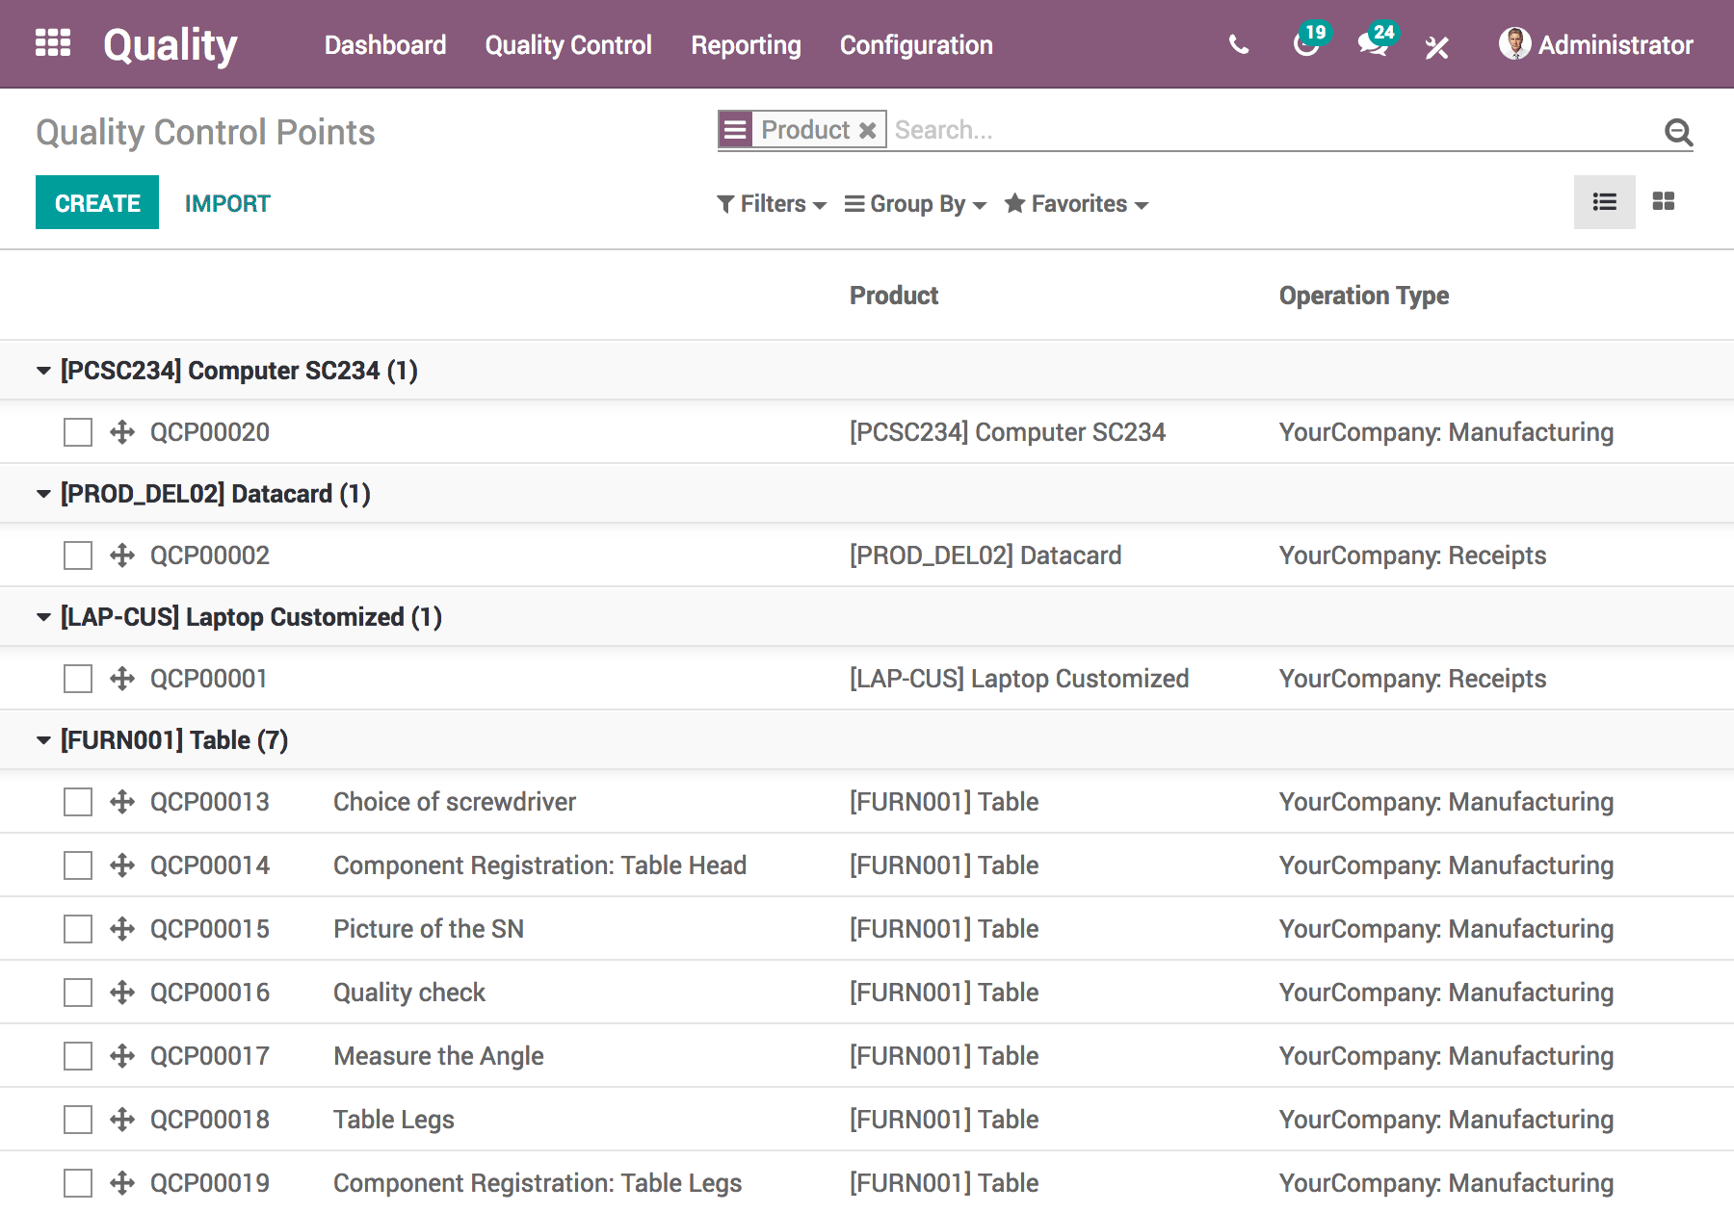Open the developer tools wrench icon
The image size is (1734, 1213).
pos(1436,45)
